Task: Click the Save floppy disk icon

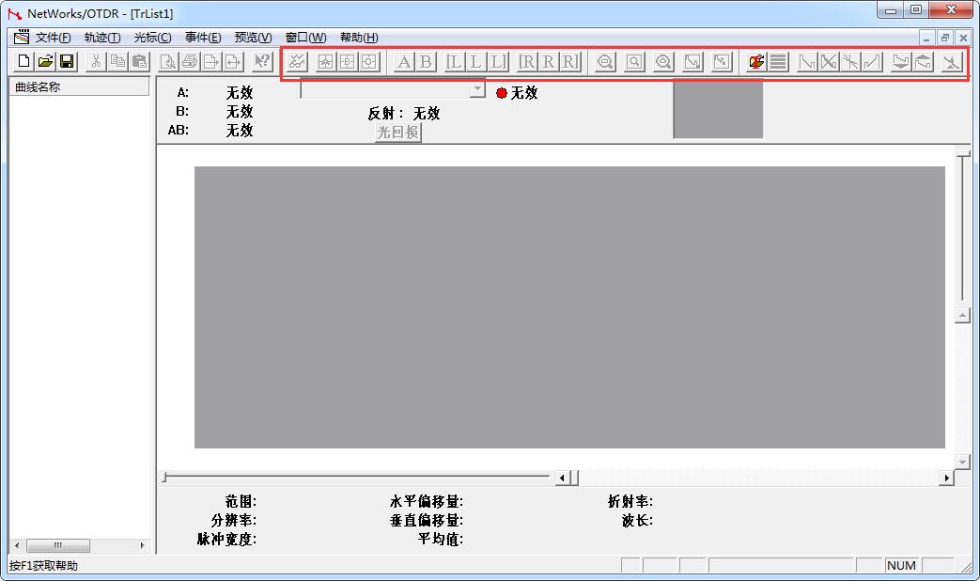Action: pyautogui.click(x=67, y=62)
